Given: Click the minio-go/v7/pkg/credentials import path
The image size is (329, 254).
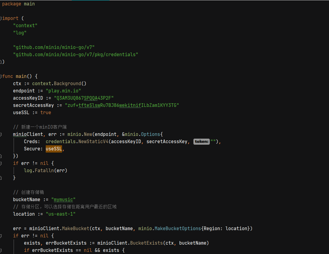Looking at the screenshot, I should tap(76, 55).
